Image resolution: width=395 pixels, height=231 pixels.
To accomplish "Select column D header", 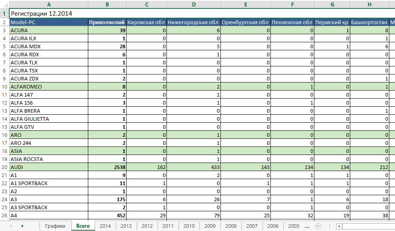I will pyautogui.click(x=193, y=4).
